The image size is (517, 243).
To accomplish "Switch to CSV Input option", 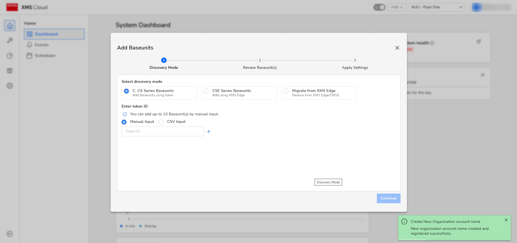I will pos(161,122).
